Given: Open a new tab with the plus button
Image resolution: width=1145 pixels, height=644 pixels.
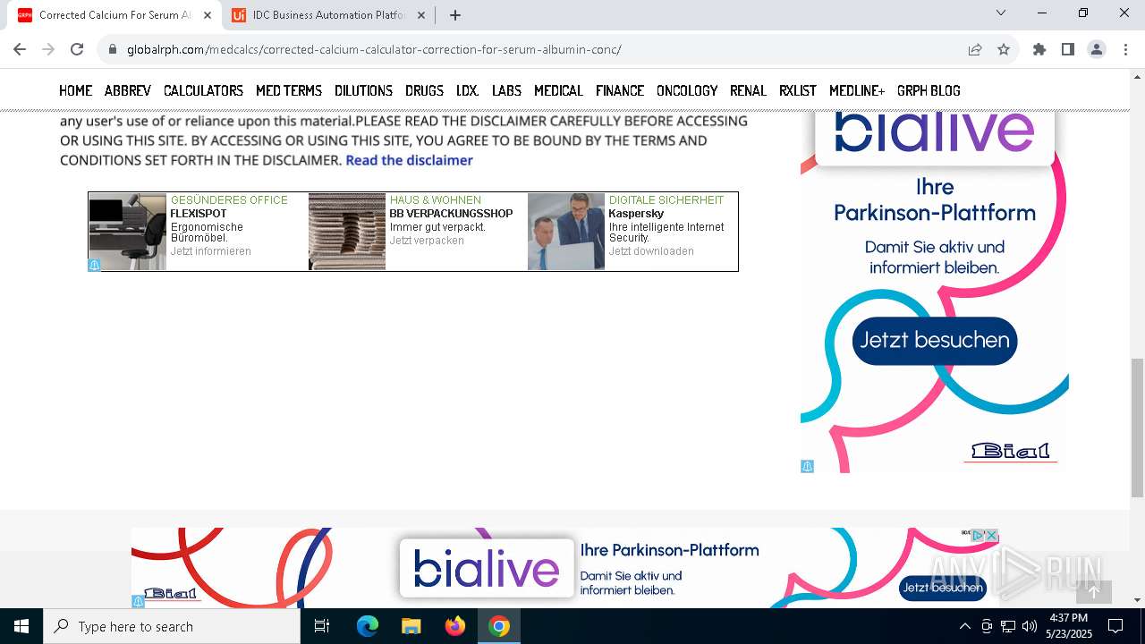Looking at the screenshot, I should [455, 14].
